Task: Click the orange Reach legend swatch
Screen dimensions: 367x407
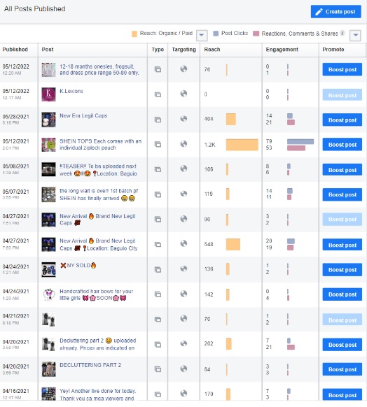Action: 134,34
